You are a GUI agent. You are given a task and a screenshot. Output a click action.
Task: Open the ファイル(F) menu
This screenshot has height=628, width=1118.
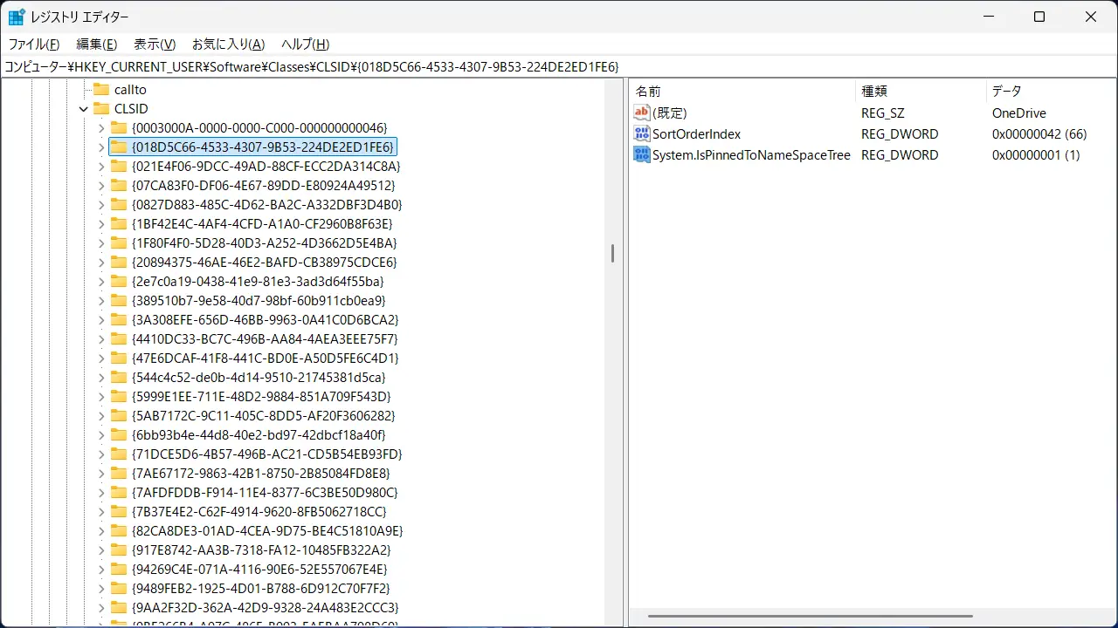[x=34, y=44]
